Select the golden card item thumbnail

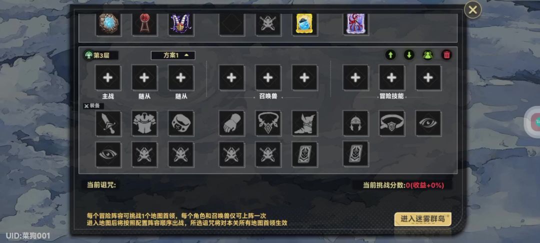[304, 24]
